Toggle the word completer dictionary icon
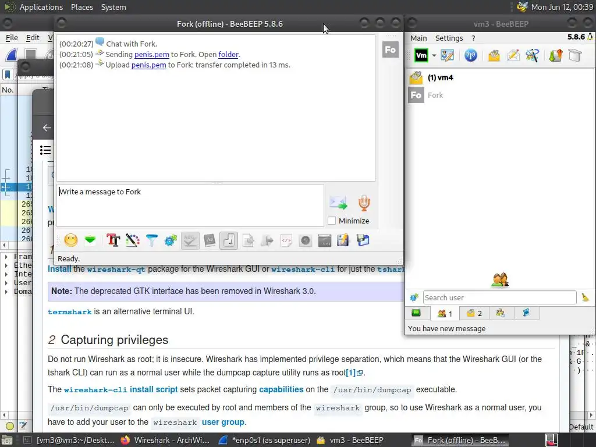The width and height of the screenshot is (596, 447). point(210,240)
